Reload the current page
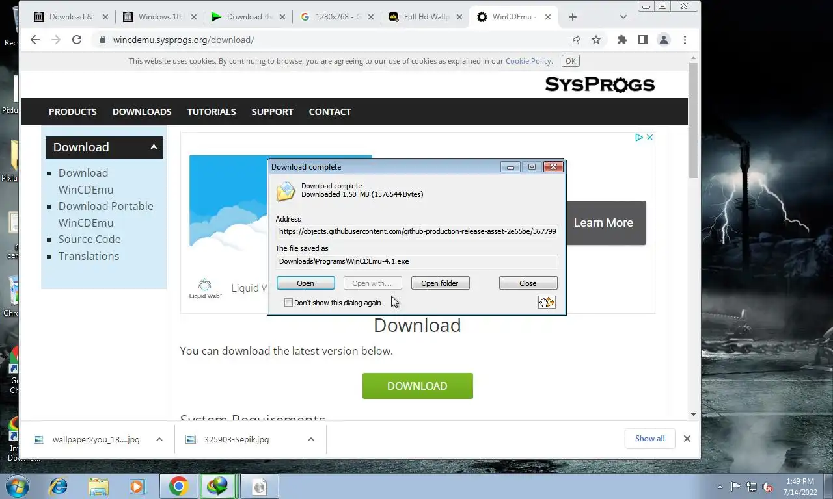 click(x=77, y=40)
